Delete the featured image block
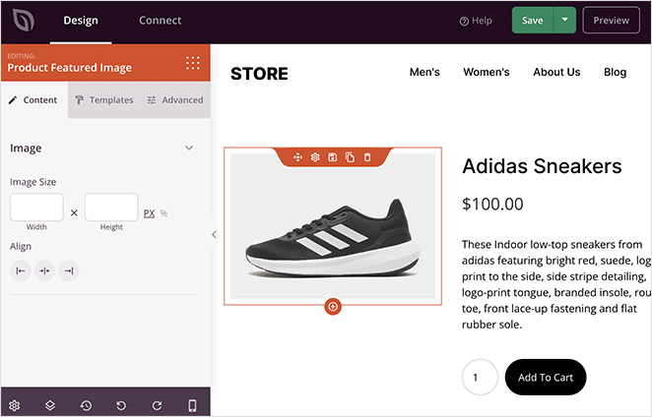The height and width of the screenshot is (417, 652). [367, 157]
